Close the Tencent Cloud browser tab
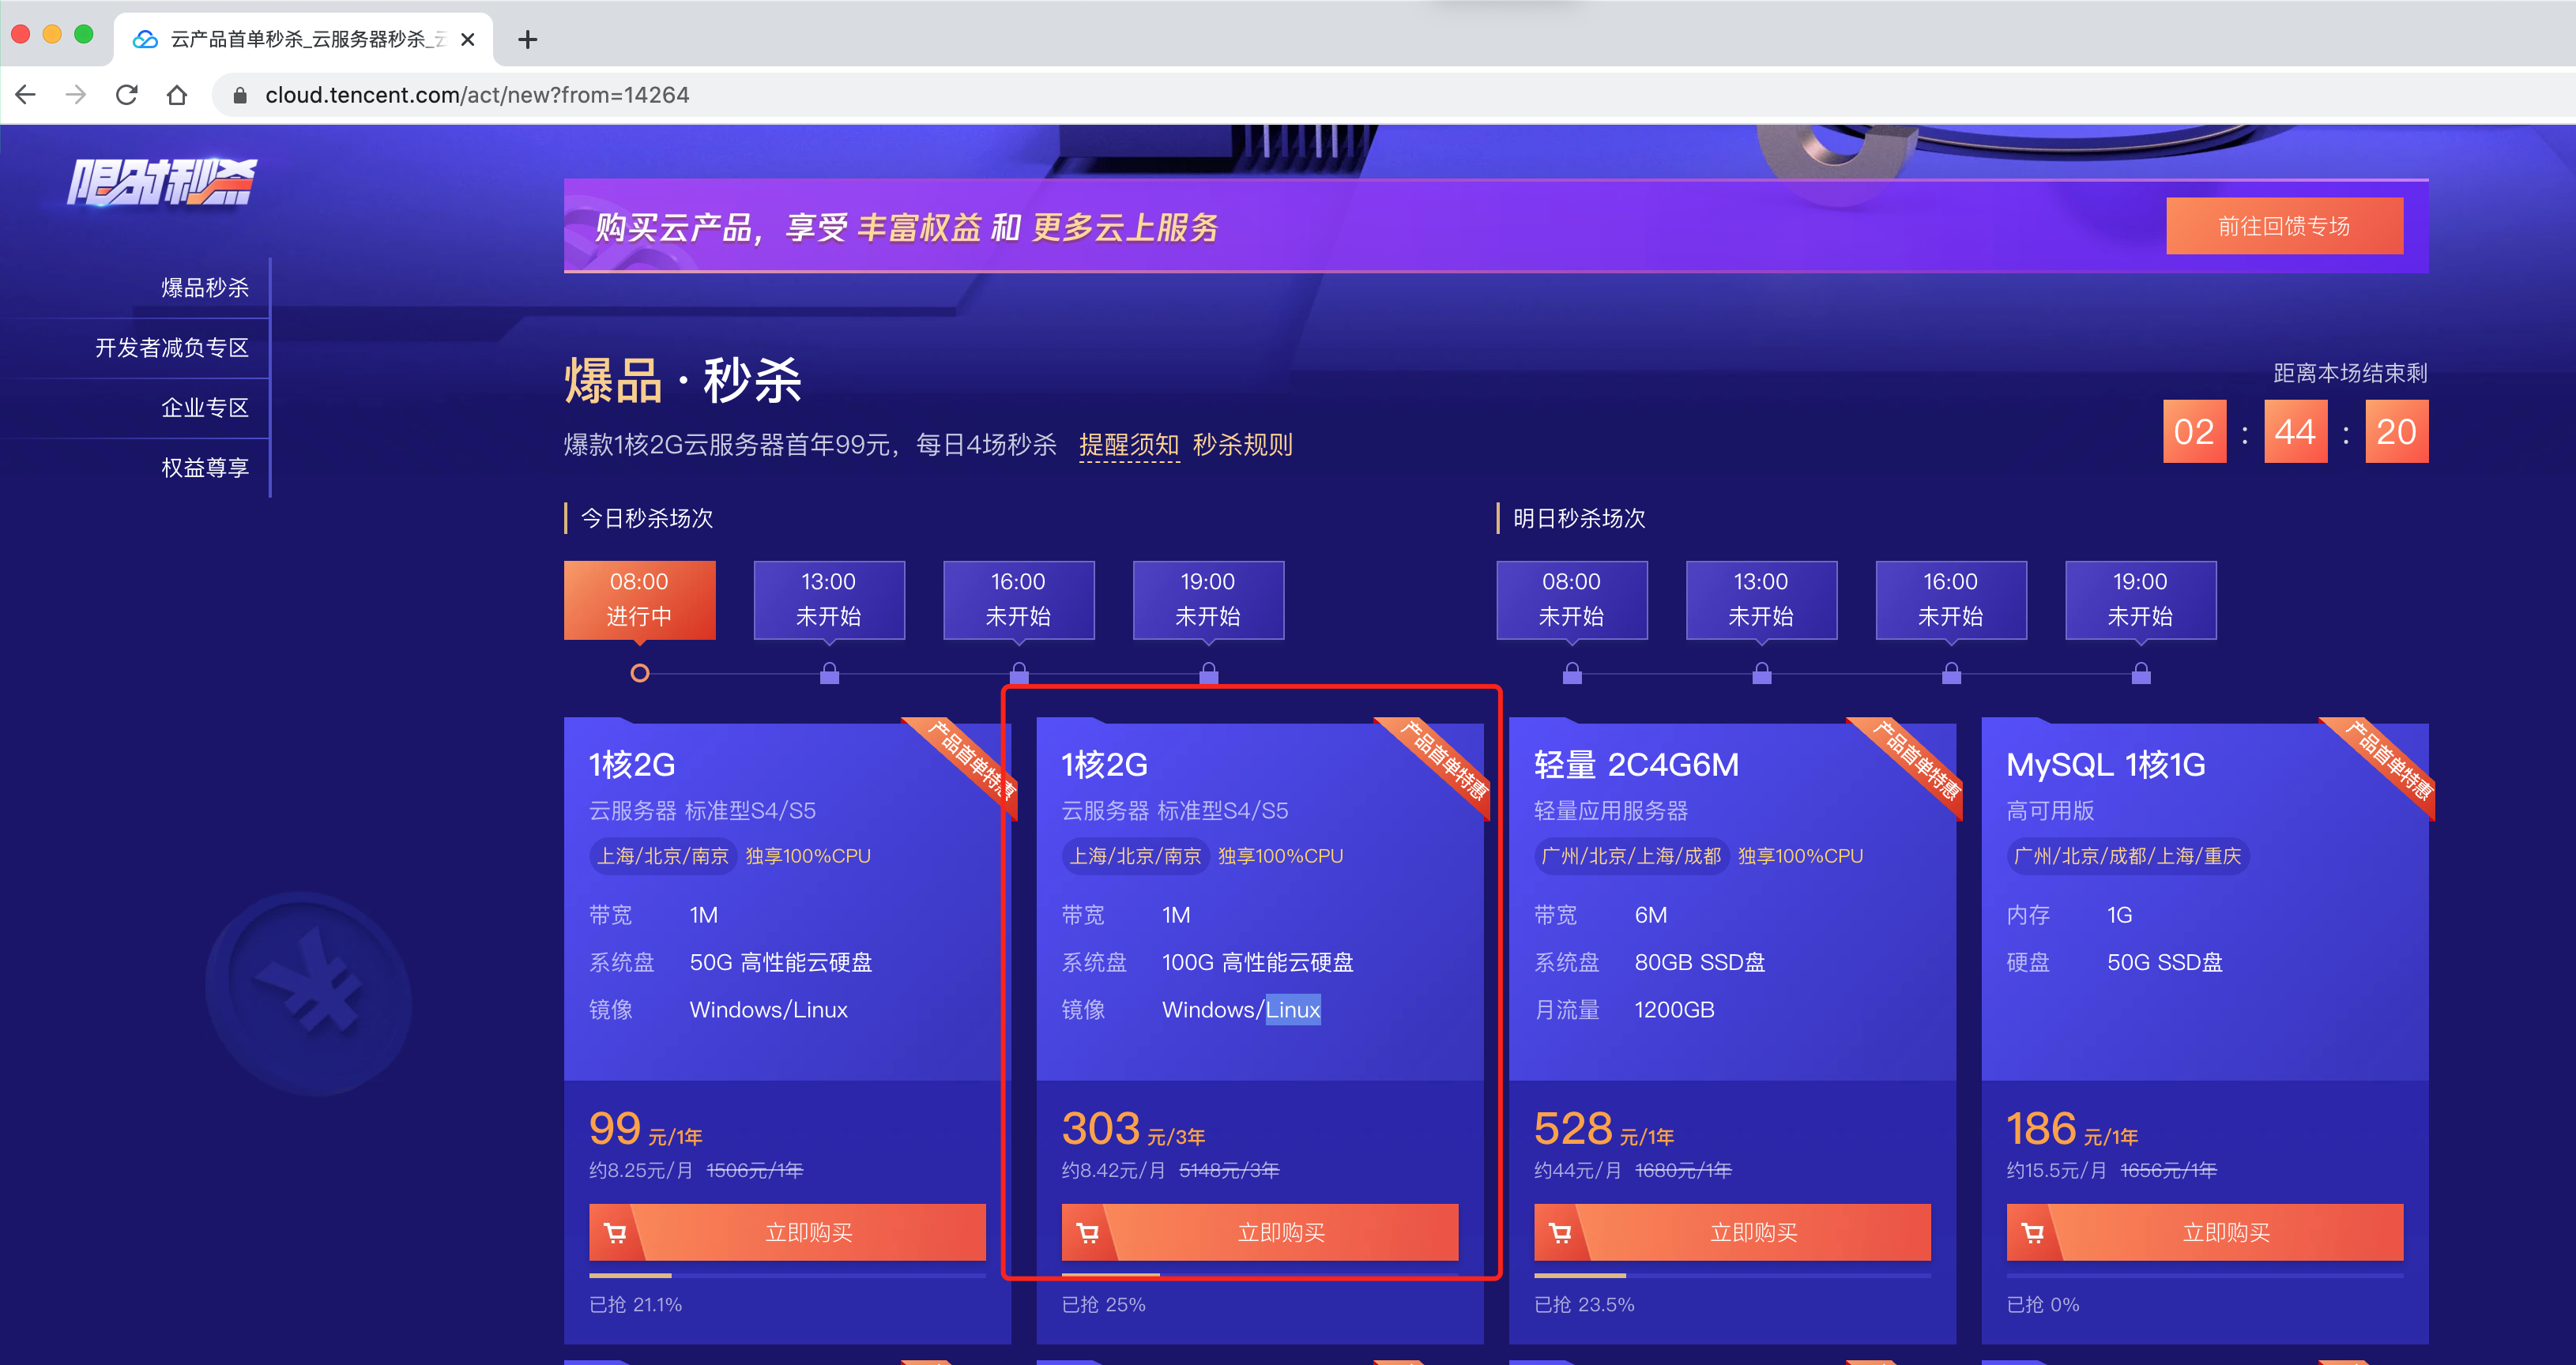Viewport: 2576px width, 1365px height. (468, 40)
